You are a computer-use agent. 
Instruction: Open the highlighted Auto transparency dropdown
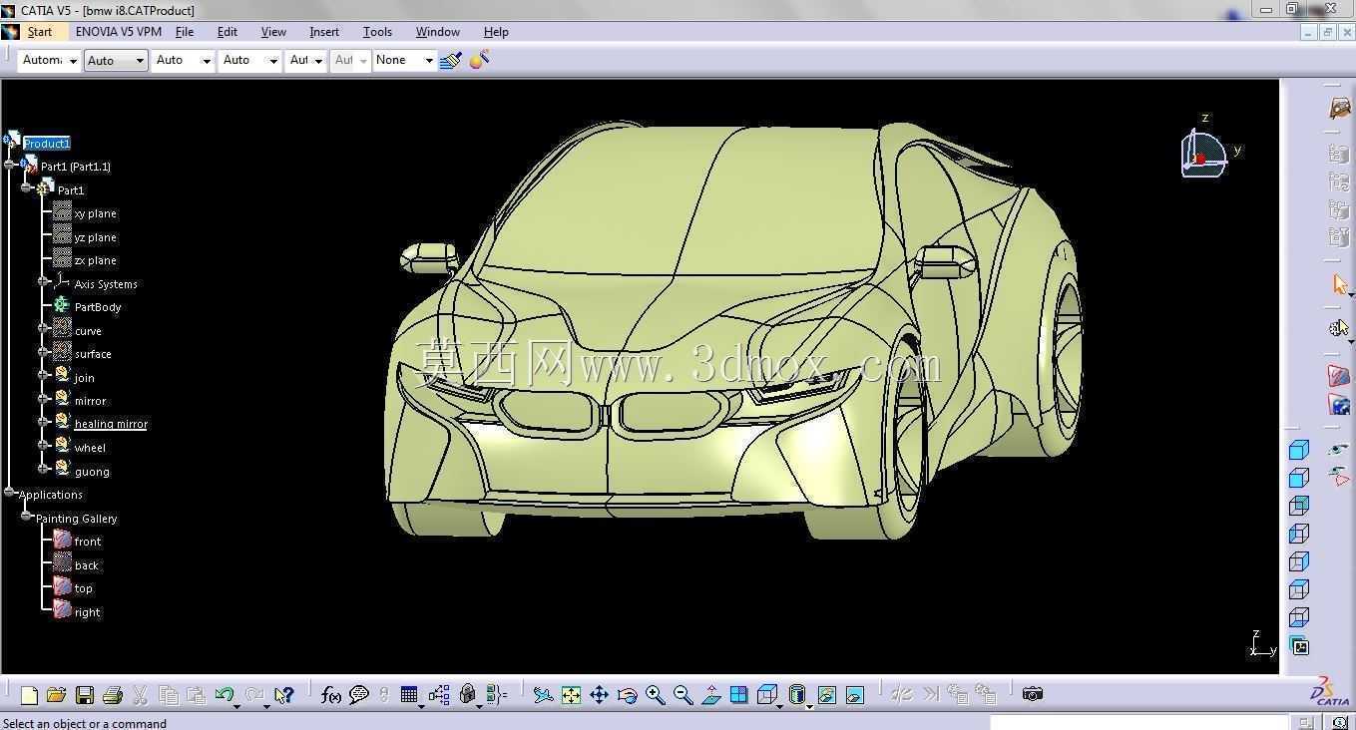click(x=116, y=61)
